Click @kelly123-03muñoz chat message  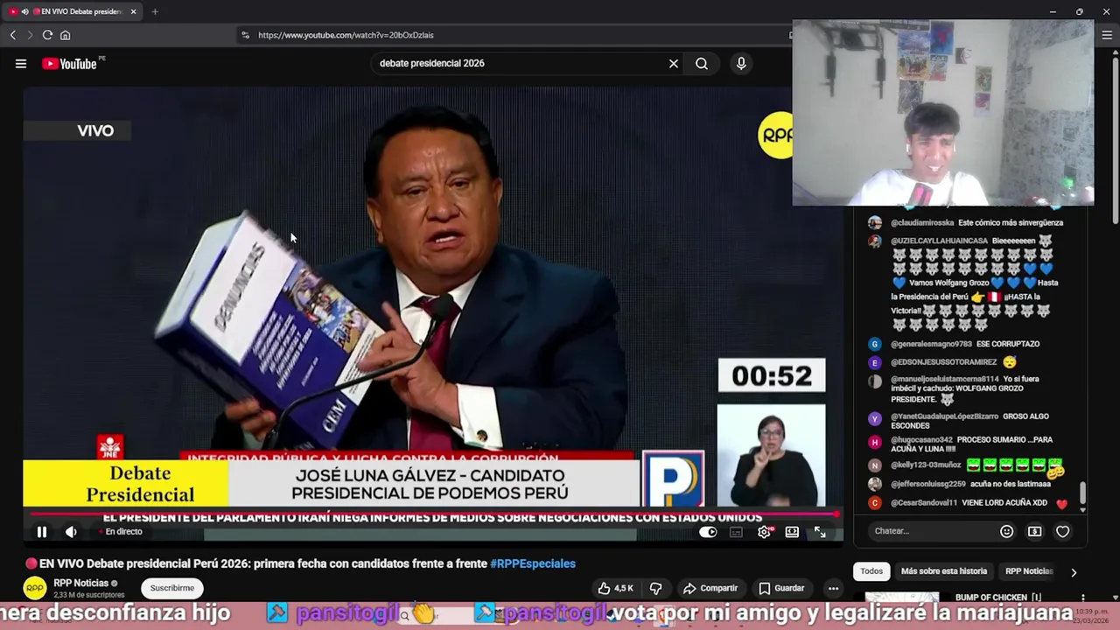click(x=976, y=467)
